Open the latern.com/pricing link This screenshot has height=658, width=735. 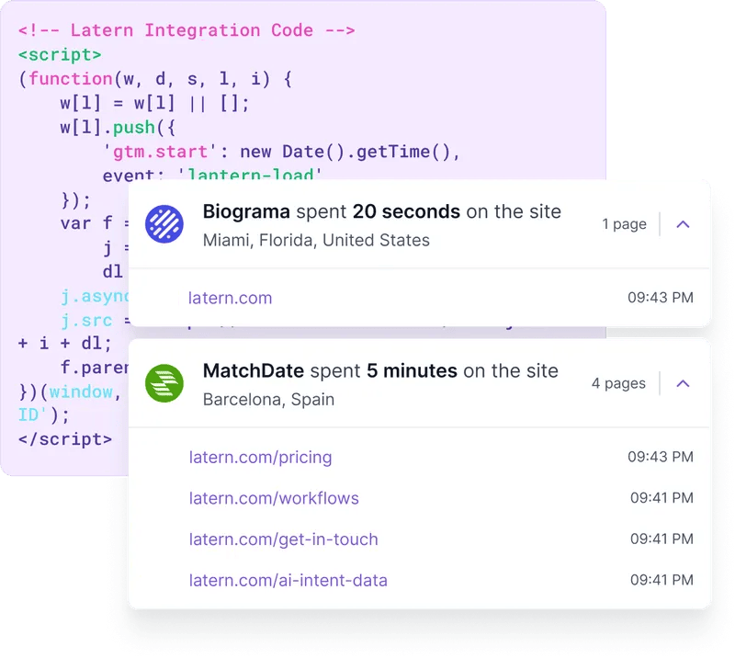point(261,458)
